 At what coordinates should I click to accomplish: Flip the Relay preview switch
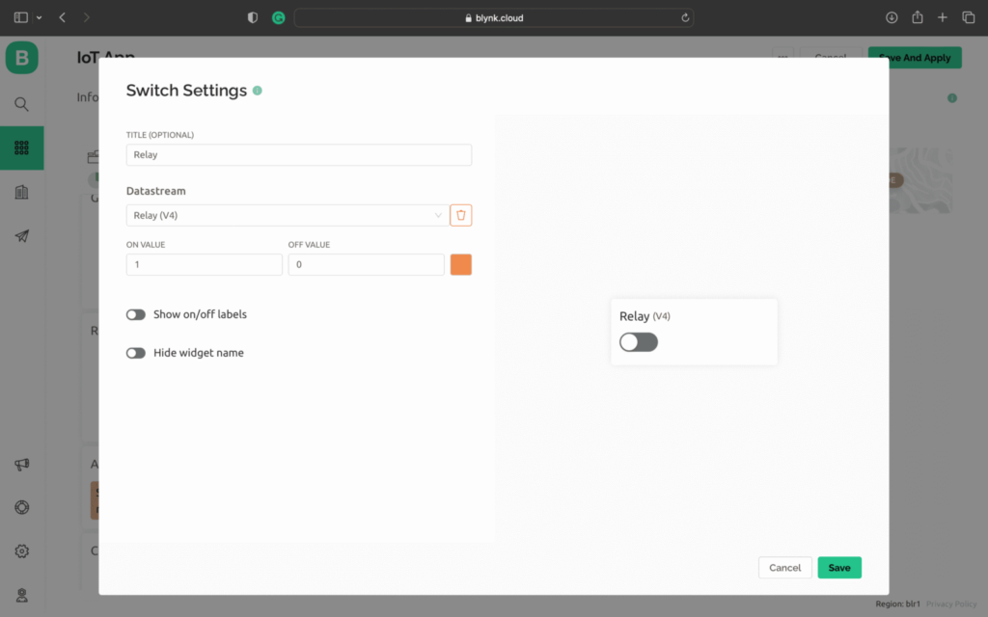(x=638, y=342)
